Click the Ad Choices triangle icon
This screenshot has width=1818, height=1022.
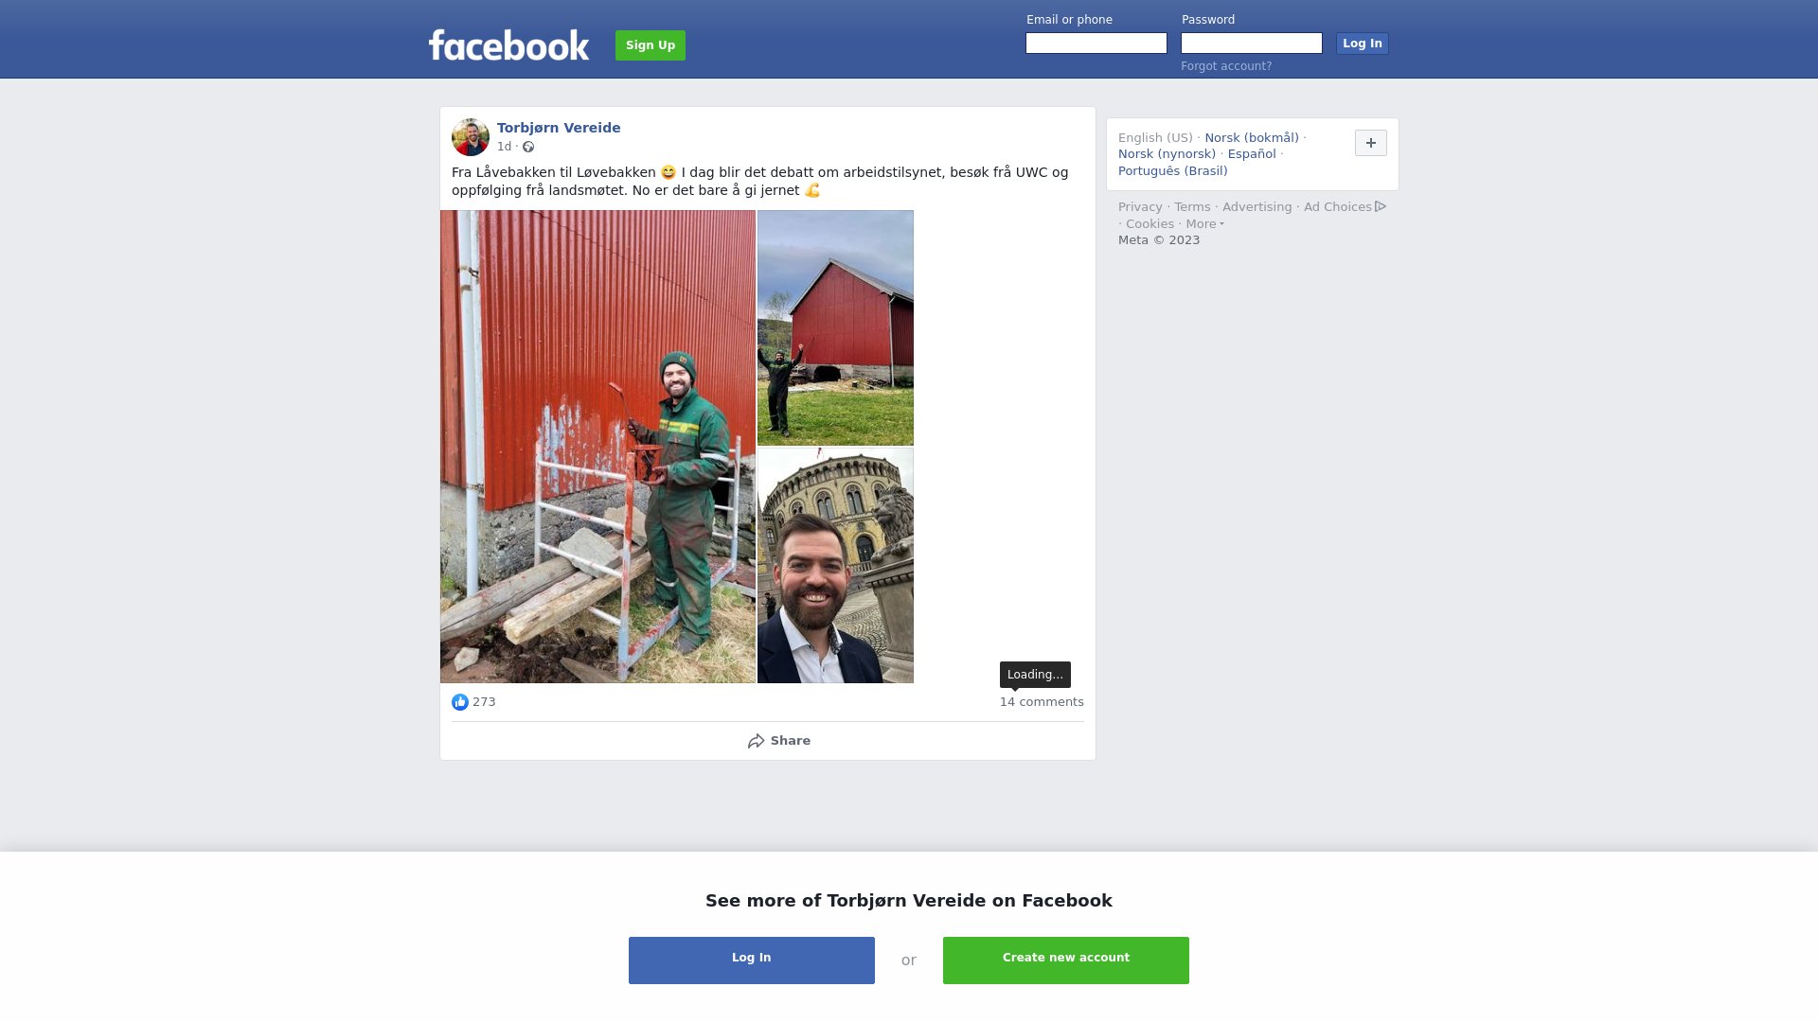click(1381, 206)
